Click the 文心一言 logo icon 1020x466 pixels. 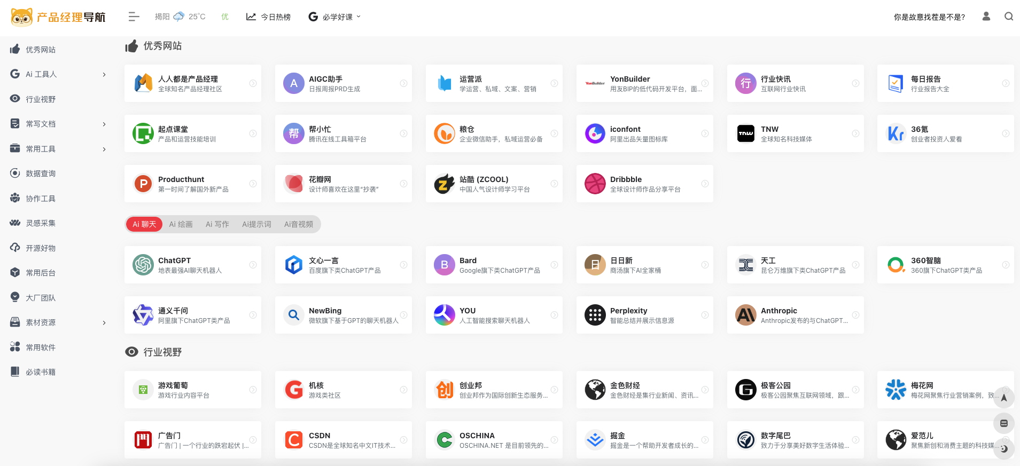(x=294, y=265)
